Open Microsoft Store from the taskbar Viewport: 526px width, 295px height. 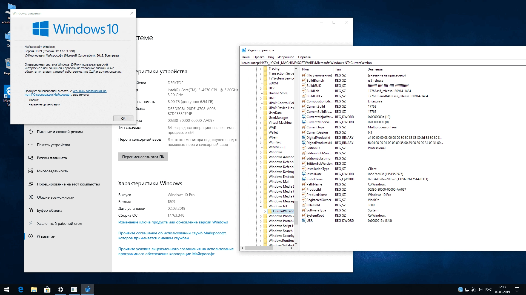pyautogui.click(x=47, y=290)
